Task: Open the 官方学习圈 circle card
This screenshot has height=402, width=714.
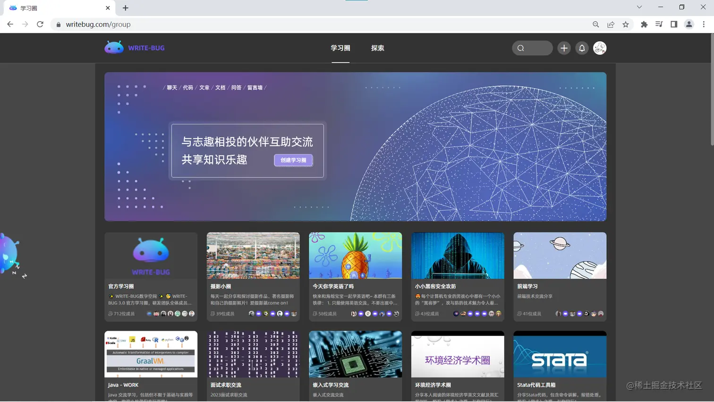Action: point(151,277)
